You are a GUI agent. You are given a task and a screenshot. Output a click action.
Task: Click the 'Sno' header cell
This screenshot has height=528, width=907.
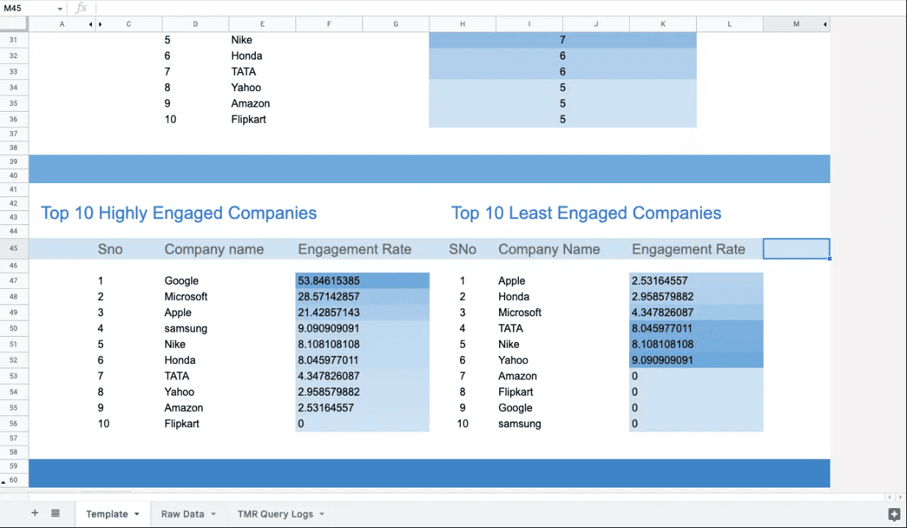tap(110, 249)
